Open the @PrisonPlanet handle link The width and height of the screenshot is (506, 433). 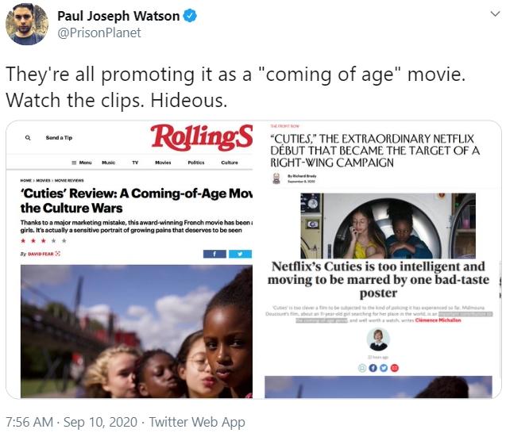(x=99, y=33)
